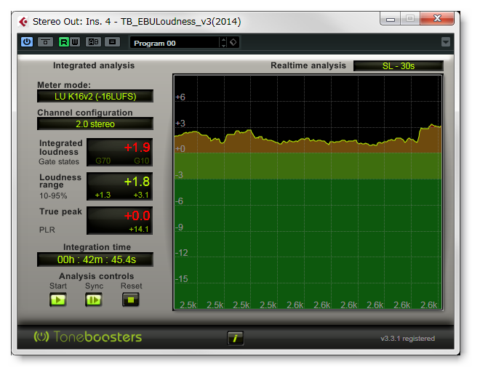Click the True peak +0.0 display

pyautogui.click(x=120, y=220)
